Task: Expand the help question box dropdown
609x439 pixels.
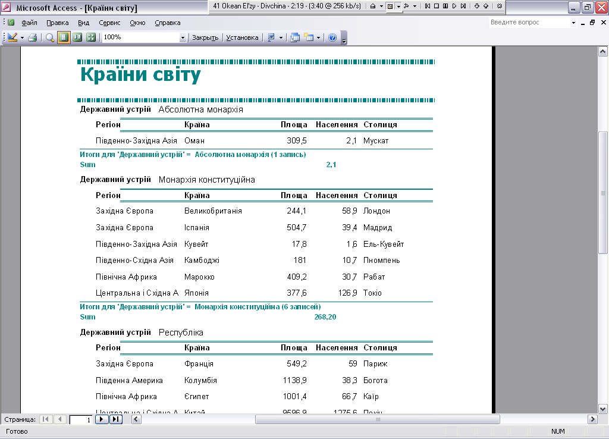Action: click(x=573, y=23)
